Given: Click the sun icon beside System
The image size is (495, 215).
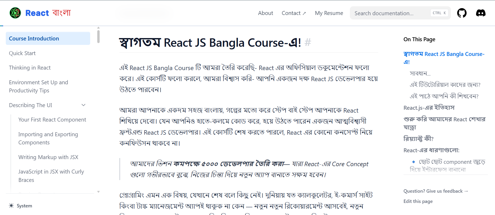Looking at the screenshot, I should pyautogui.click(x=11, y=206).
